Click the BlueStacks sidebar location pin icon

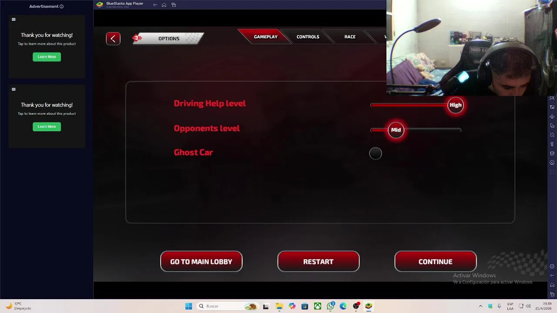(552, 144)
